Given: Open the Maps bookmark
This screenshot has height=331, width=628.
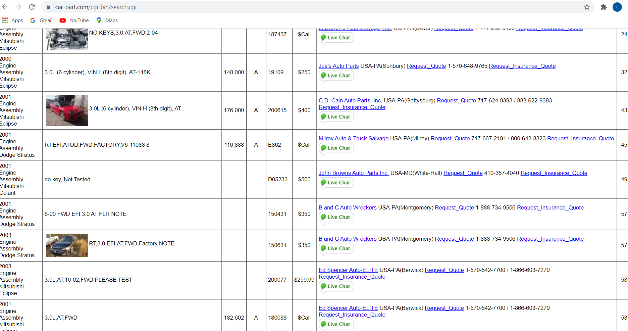Looking at the screenshot, I should click(x=107, y=20).
